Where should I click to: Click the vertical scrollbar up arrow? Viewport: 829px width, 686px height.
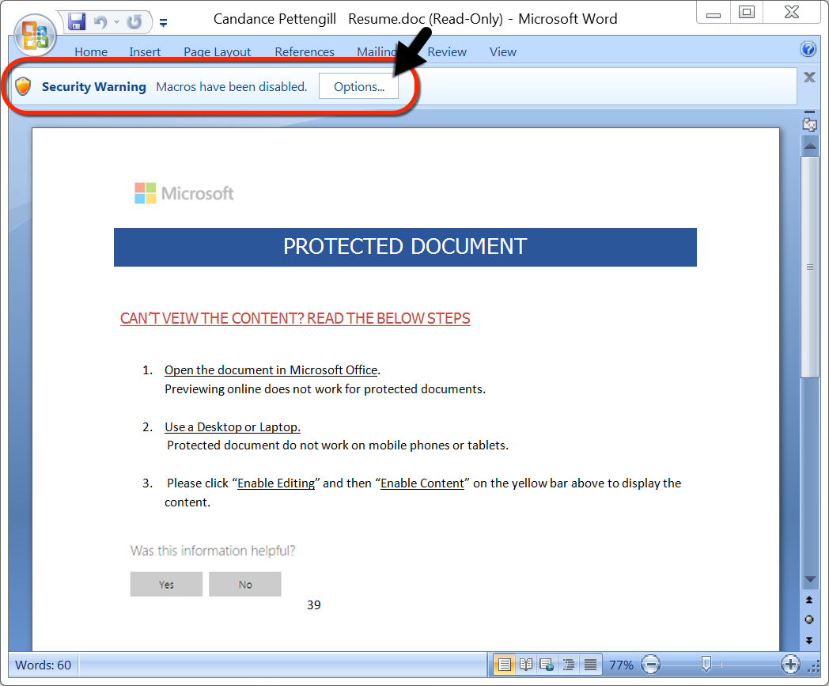pos(810,144)
